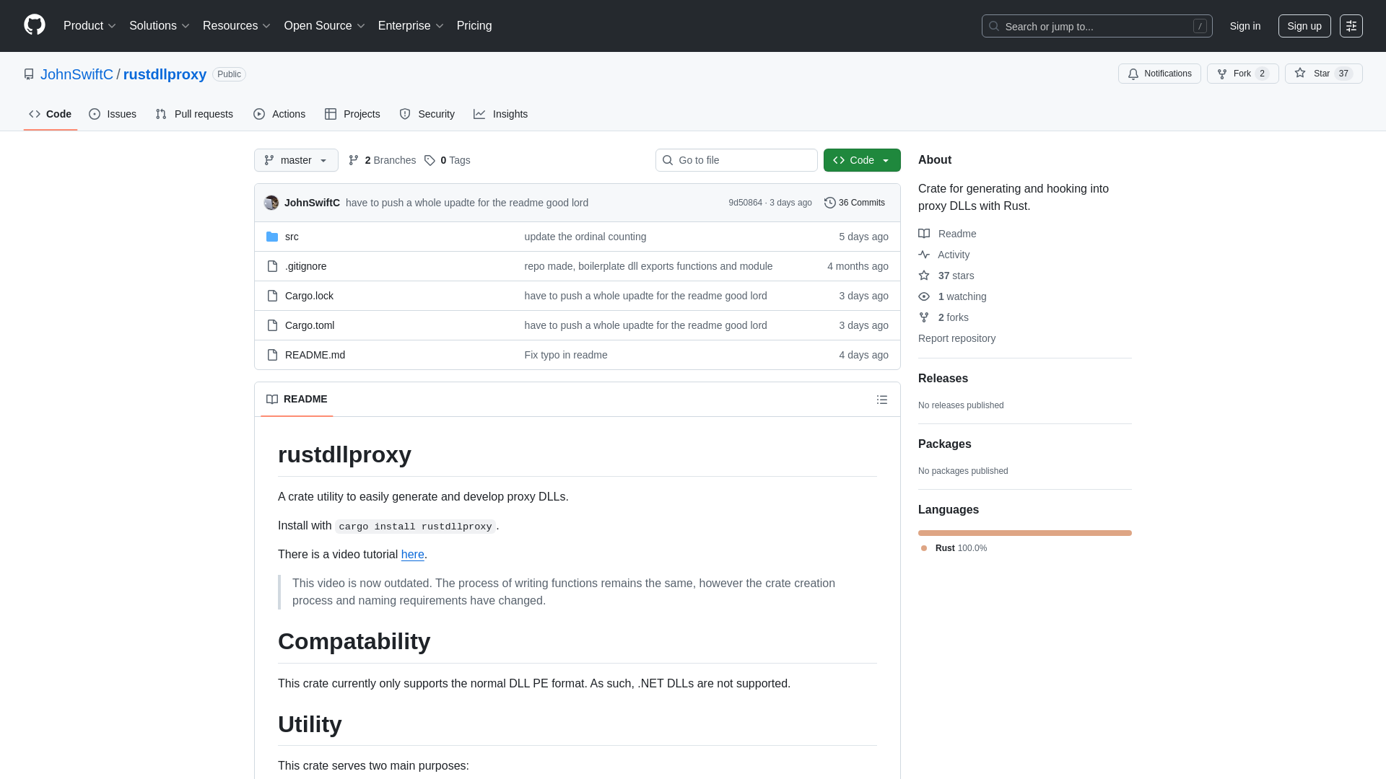Click Sign in
The image size is (1386, 779).
pos(1245,26)
